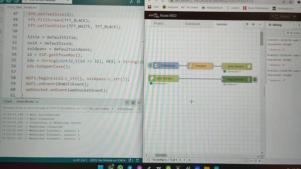Click the search icon in the workspace footer
The width and height of the screenshot is (301, 169).
pyautogui.click(x=148, y=160)
